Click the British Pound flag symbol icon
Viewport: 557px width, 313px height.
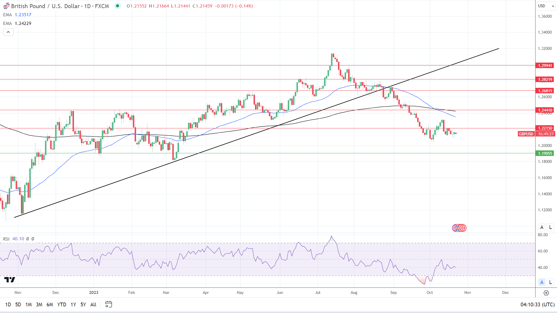coord(6,6)
